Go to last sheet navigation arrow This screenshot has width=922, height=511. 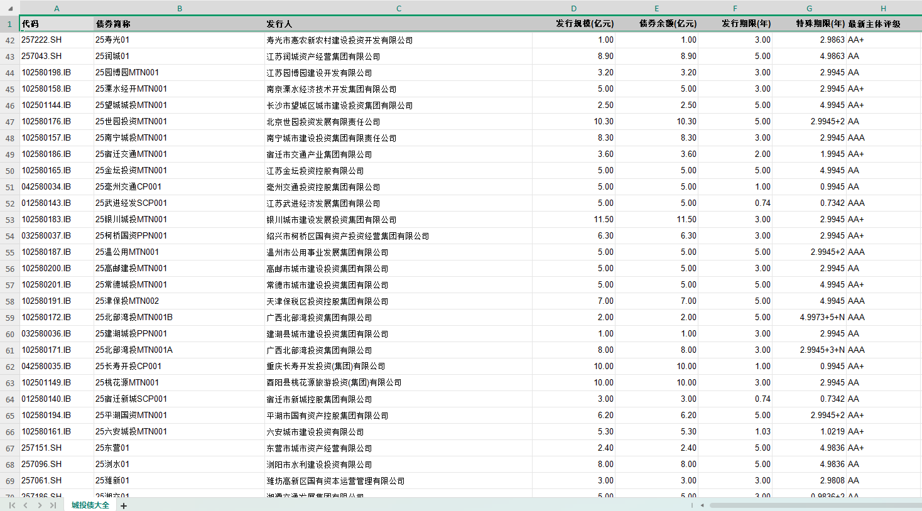point(53,505)
